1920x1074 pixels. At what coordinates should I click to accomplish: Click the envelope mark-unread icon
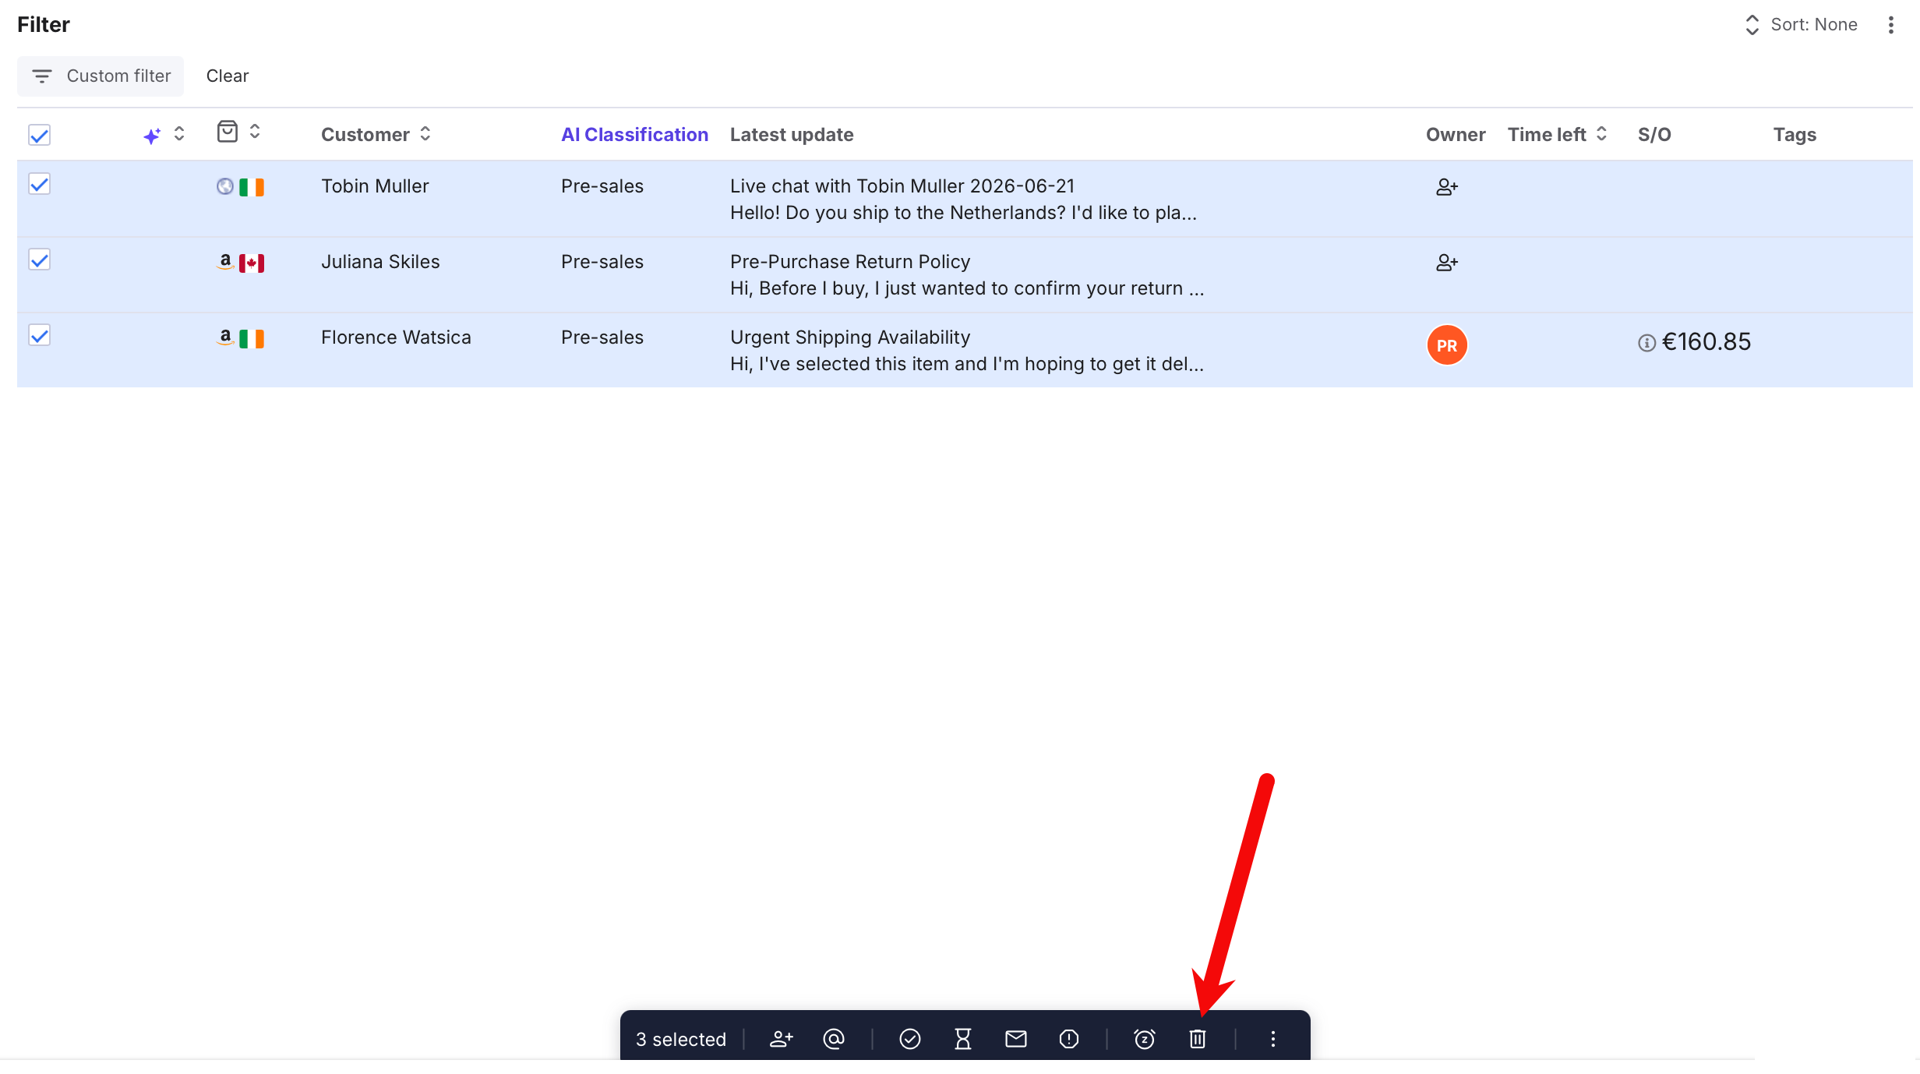(x=1016, y=1039)
